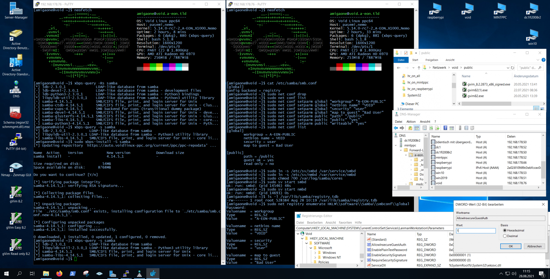
Task: Open the Server-Manager desktop shortcut
Action: 16,10
